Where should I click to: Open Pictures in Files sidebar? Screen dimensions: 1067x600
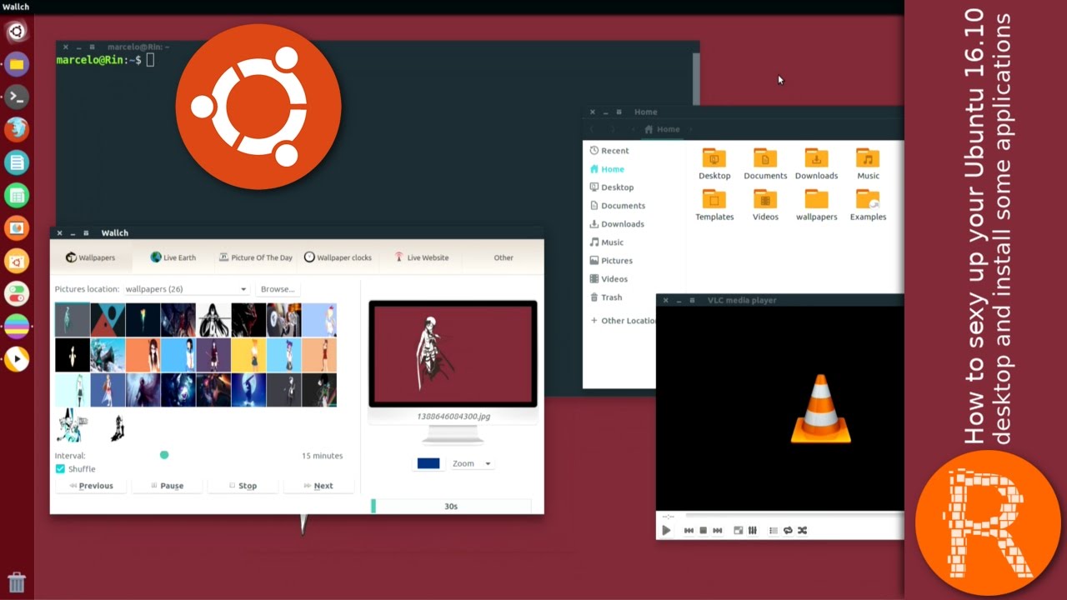pos(610,261)
